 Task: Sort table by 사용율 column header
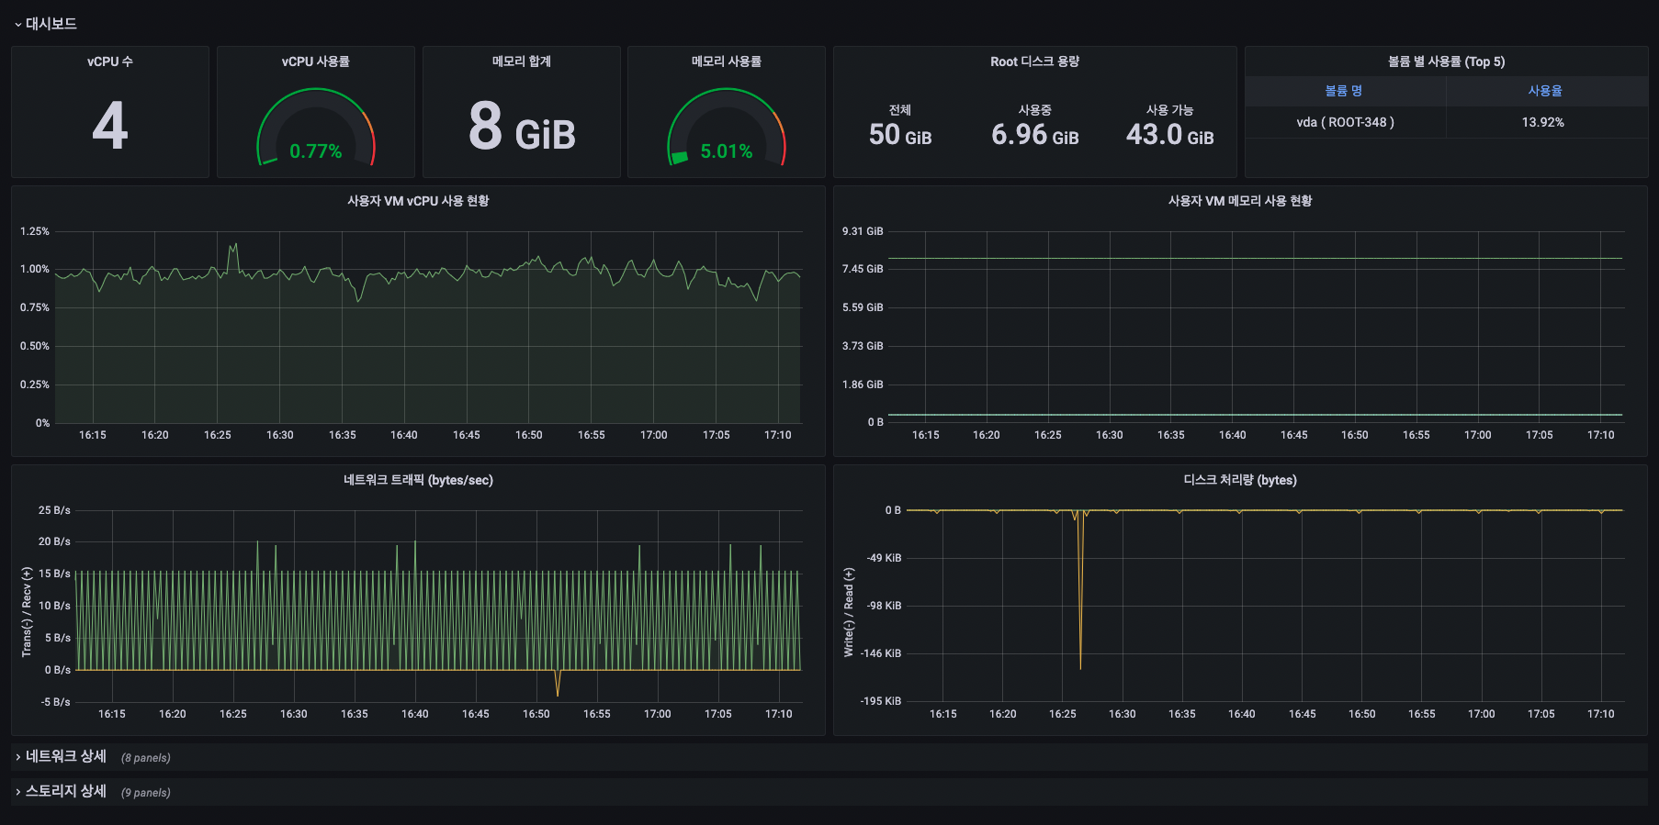pyautogui.click(x=1544, y=91)
